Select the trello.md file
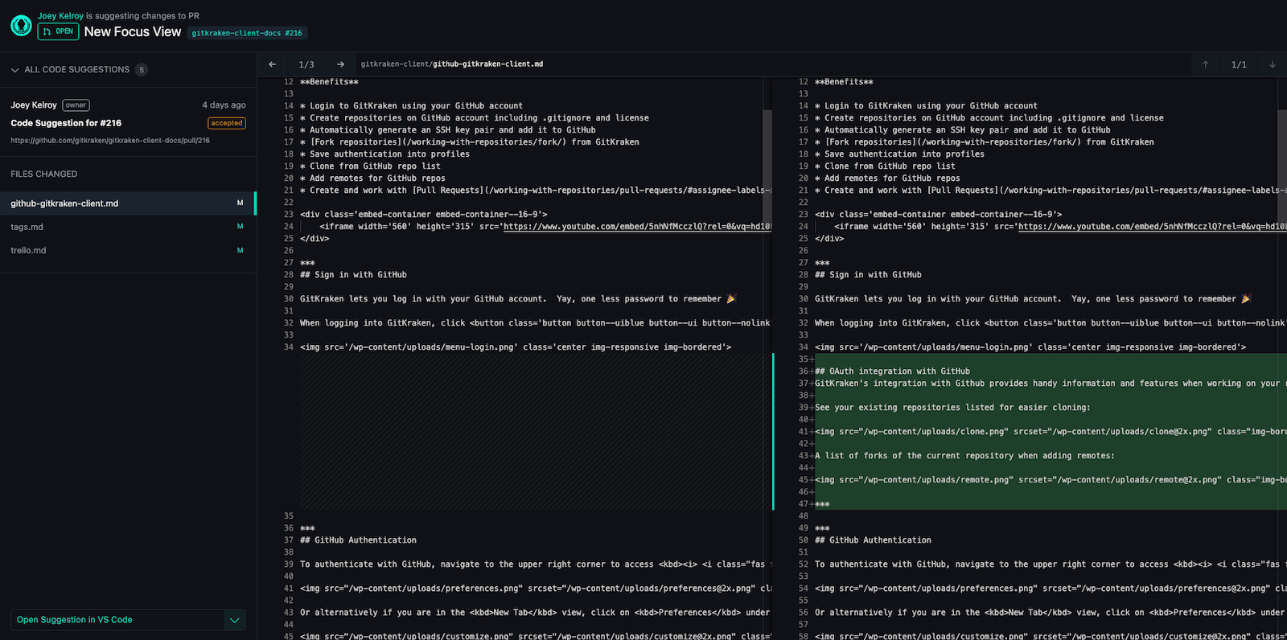This screenshot has width=1287, height=640. 128,250
